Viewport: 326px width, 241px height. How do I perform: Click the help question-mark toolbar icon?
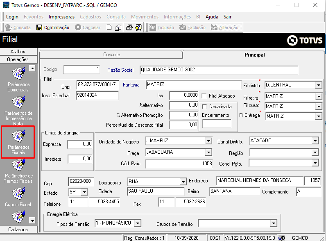[138, 27]
